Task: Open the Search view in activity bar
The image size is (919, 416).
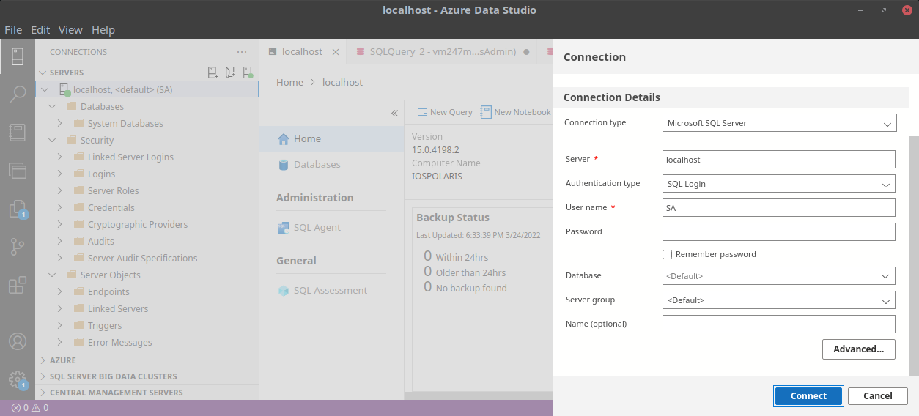Action: (x=18, y=94)
